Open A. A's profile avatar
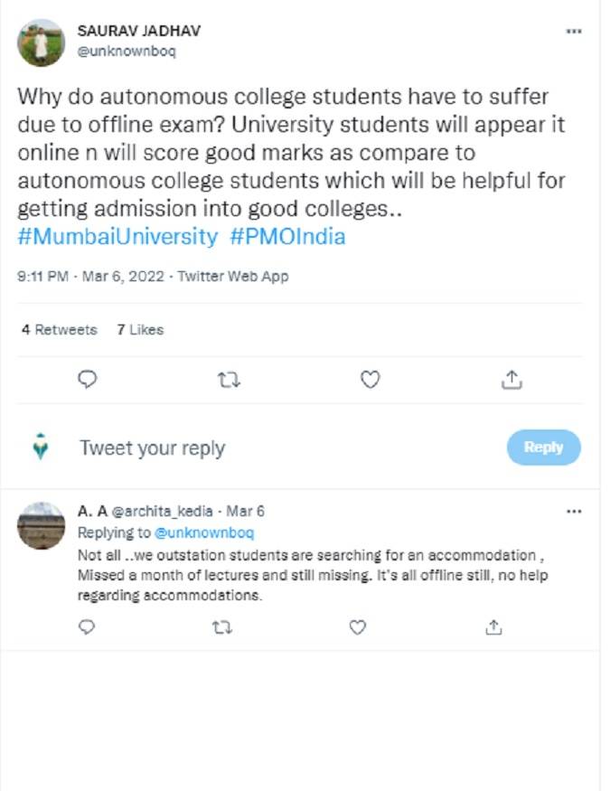 (x=42, y=526)
